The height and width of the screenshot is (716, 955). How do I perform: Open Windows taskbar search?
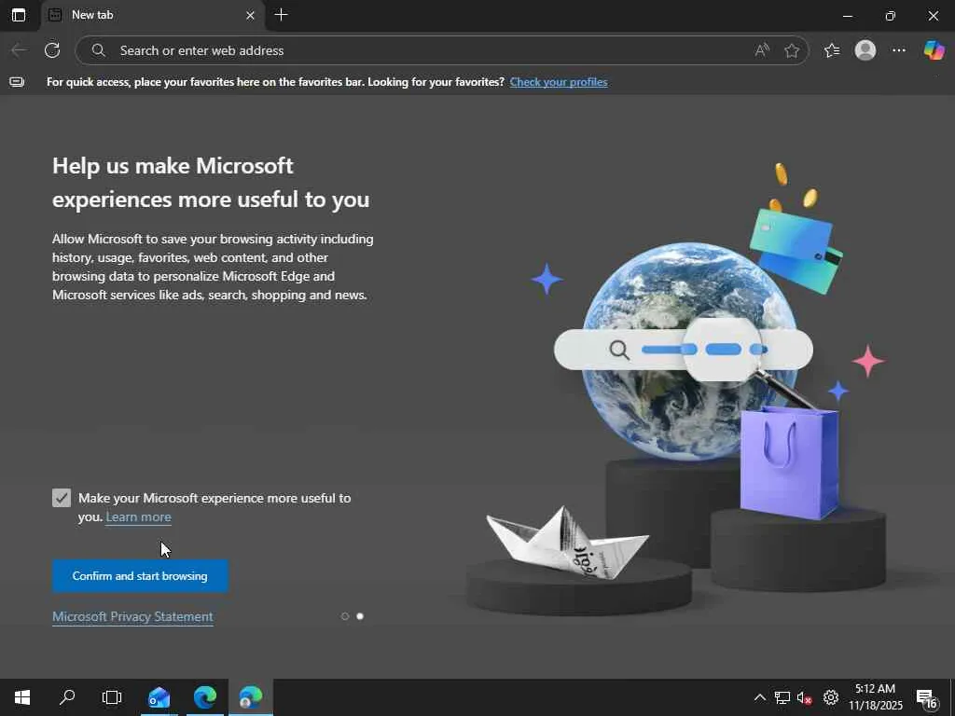(x=67, y=697)
